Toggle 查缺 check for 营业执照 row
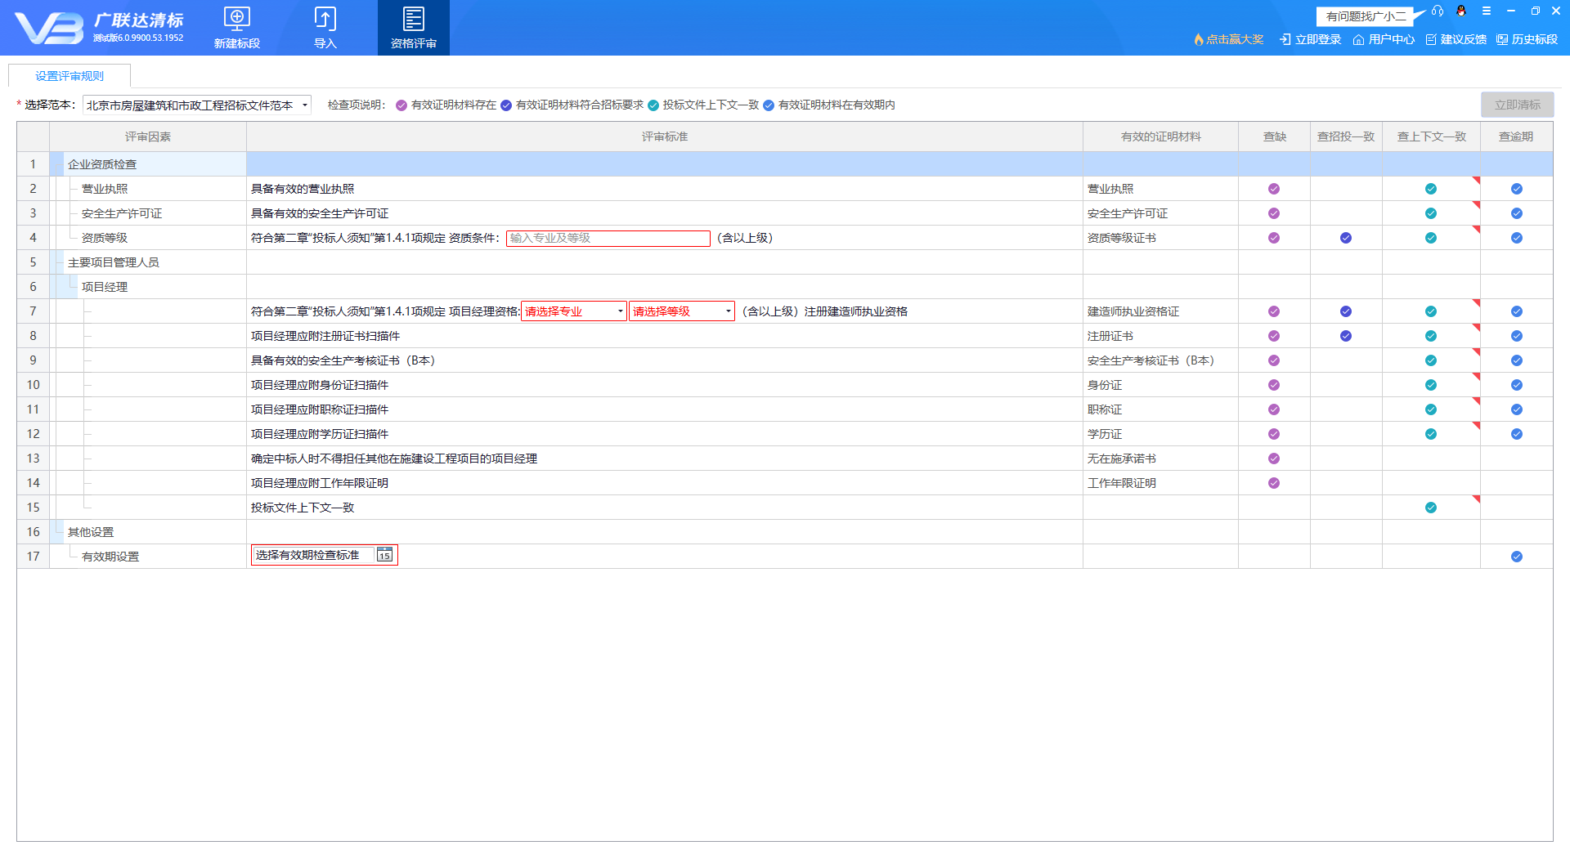This screenshot has height=850, width=1570. coord(1274,189)
